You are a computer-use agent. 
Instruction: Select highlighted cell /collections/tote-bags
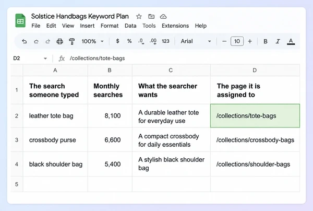pyautogui.click(x=255, y=116)
